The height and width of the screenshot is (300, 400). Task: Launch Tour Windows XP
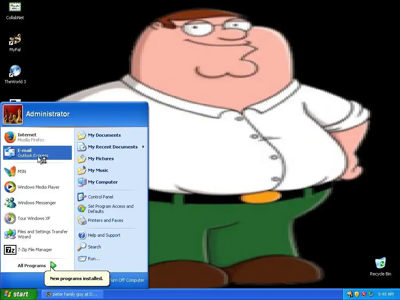click(x=37, y=218)
